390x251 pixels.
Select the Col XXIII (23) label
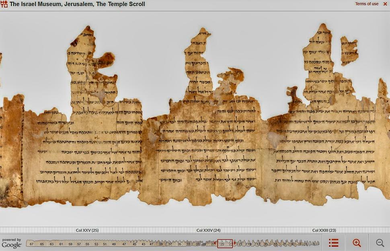point(324,230)
